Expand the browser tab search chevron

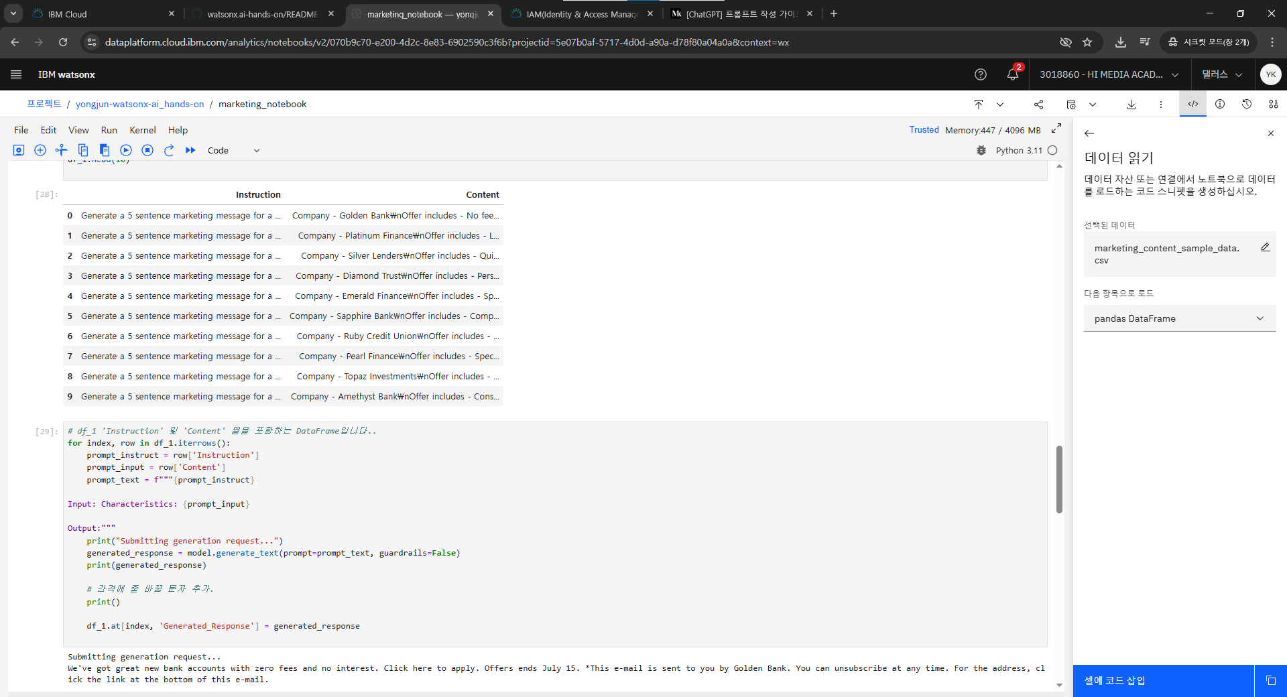pos(13,13)
